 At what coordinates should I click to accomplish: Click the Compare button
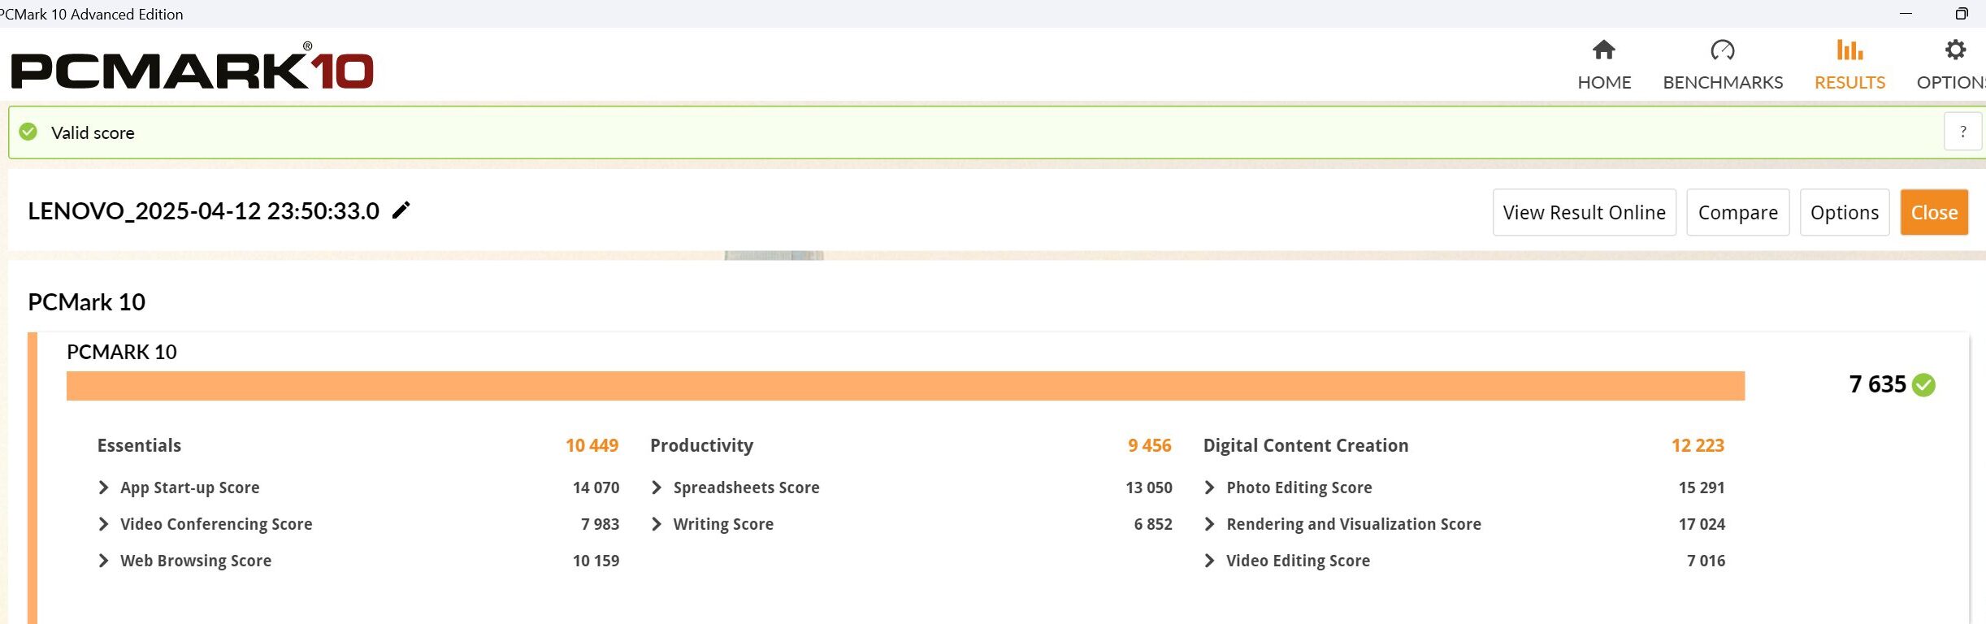click(x=1738, y=212)
